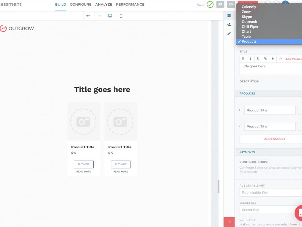This screenshot has width=302, height=227.
Task: Click the ADD PRODUCT button
Action: coord(274,139)
